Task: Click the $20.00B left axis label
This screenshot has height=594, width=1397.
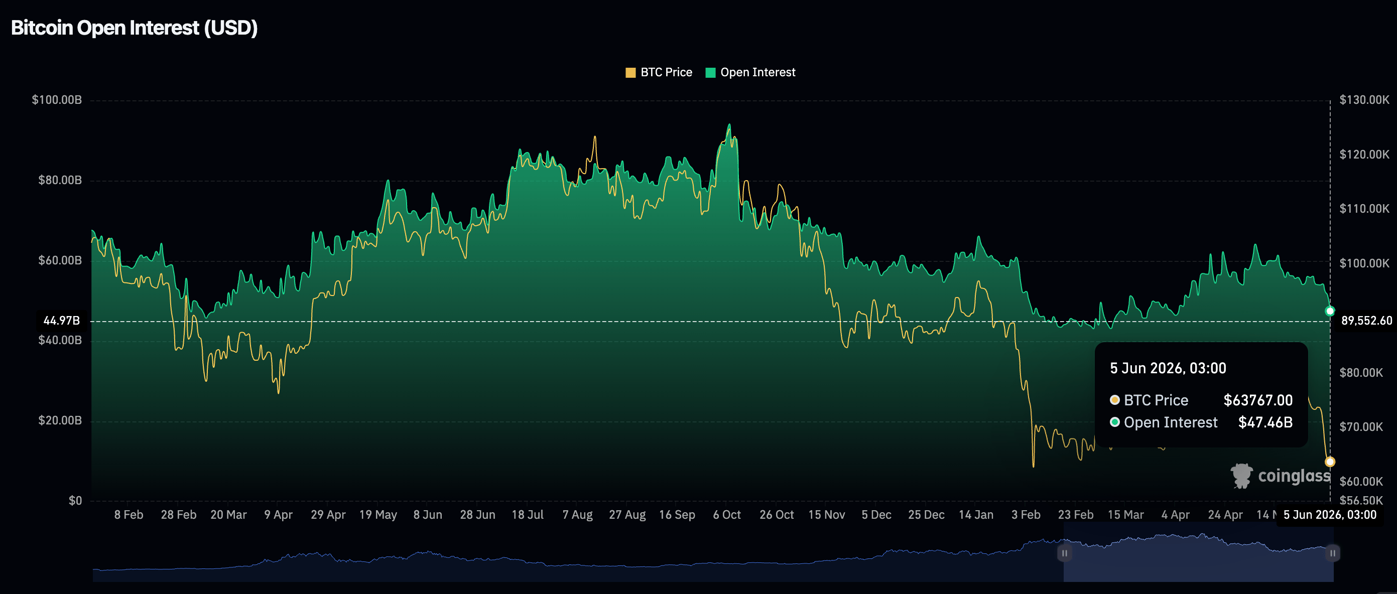Action: click(60, 420)
